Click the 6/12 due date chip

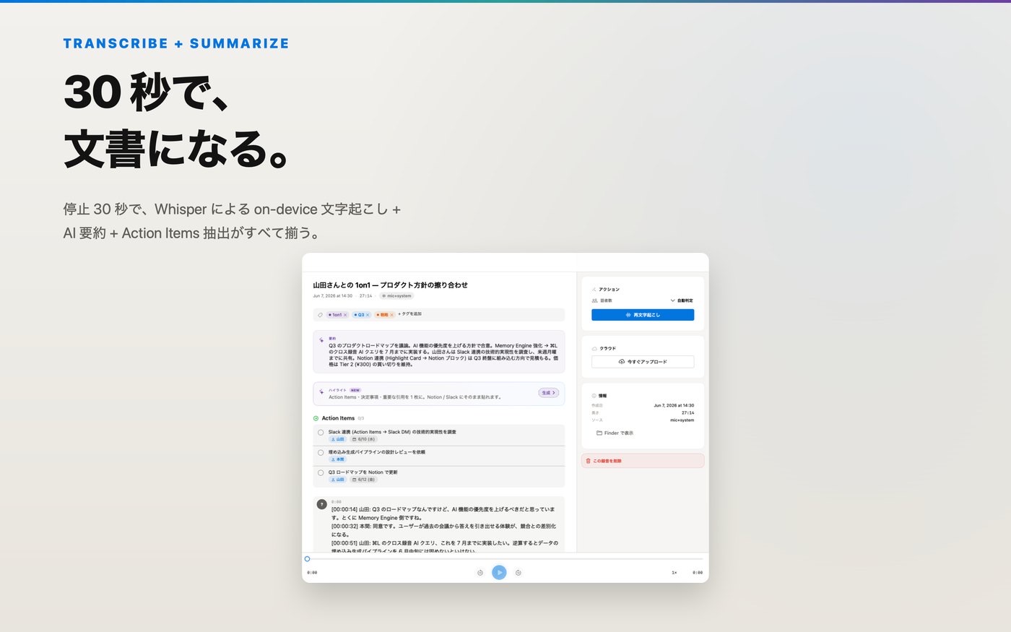[x=363, y=480]
